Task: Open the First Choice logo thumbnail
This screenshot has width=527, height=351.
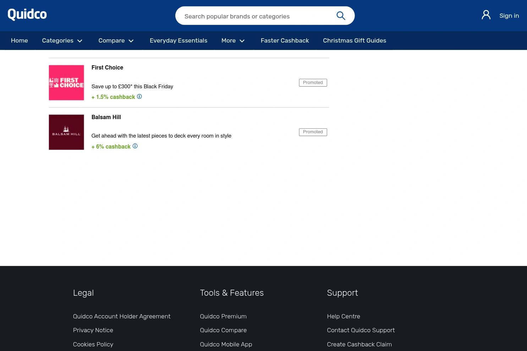Action: tap(66, 83)
